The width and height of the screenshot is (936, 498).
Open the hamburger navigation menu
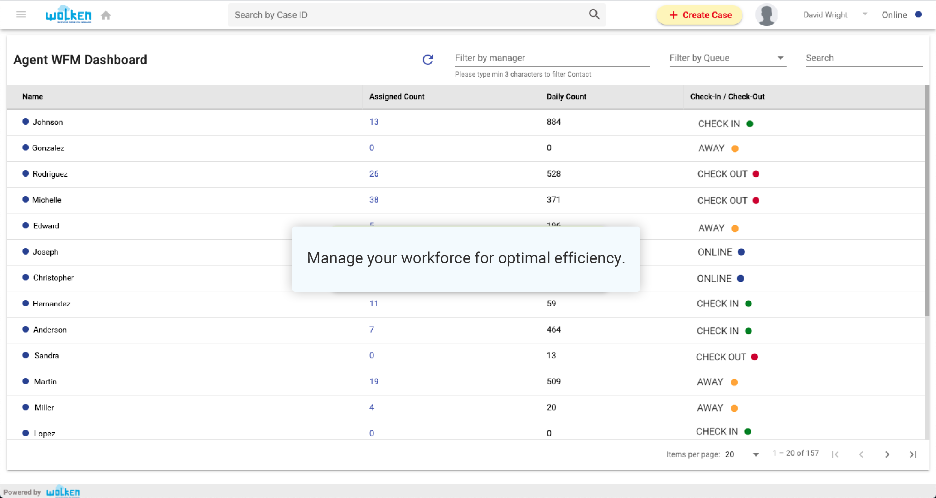[21, 15]
